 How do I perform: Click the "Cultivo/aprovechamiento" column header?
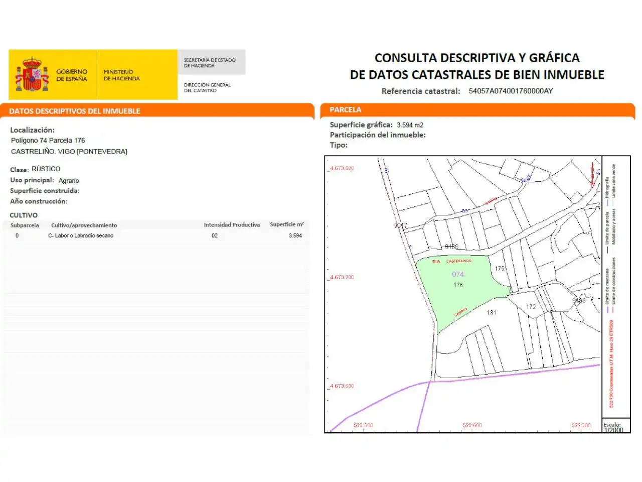[x=84, y=225]
